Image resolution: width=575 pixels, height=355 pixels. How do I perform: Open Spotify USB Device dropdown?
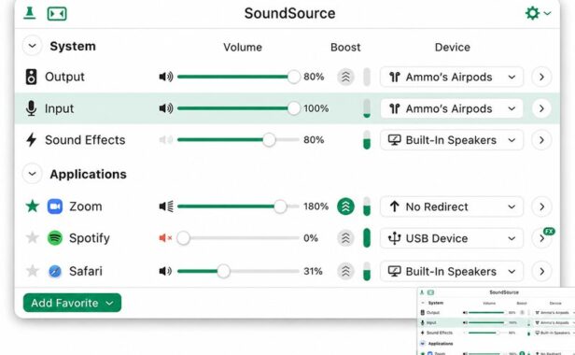[x=452, y=238]
